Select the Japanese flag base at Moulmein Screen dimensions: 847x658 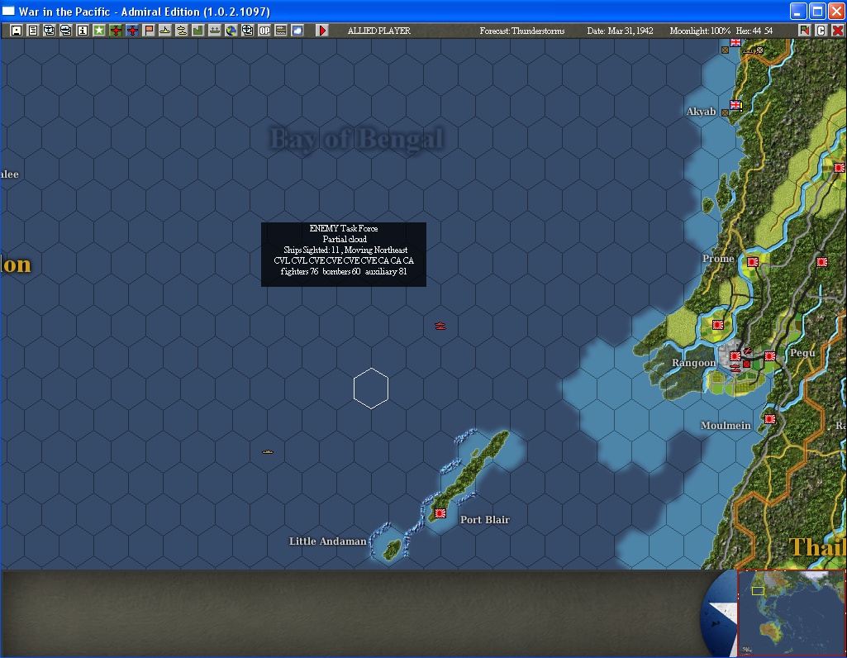770,418
